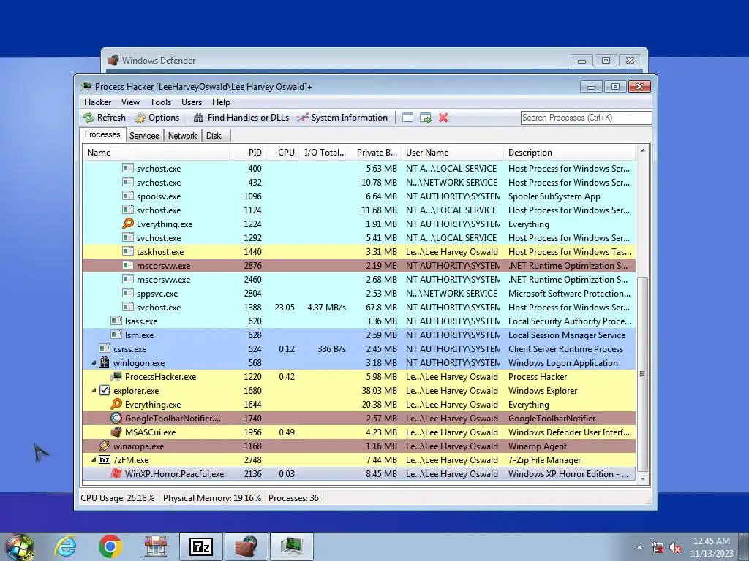Screen dimensions: 749x561
Task: Open the Users menu
Action: (192, 102)
